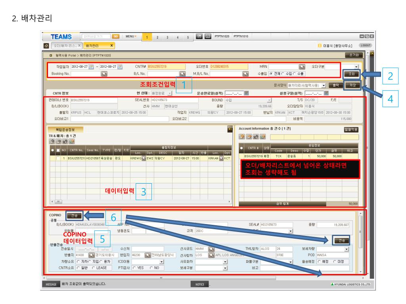Open calendar for 실청구일(실적)
The width and height of the screenshot is (406, 304).
(326, 93)
